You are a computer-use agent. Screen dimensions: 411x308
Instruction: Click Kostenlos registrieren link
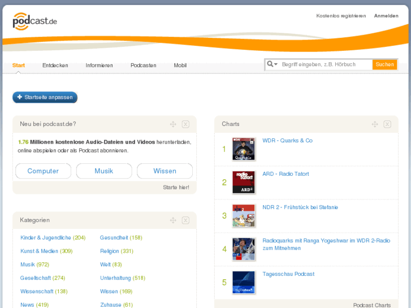[341, 16]
